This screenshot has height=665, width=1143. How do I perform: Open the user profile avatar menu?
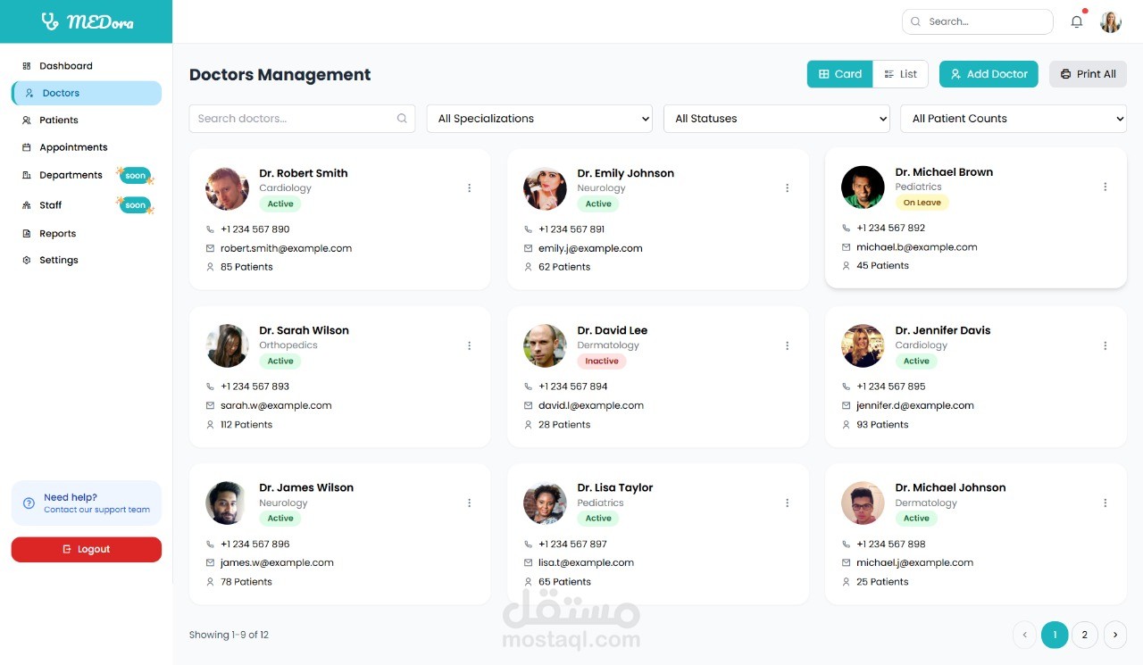(1110, 22)
